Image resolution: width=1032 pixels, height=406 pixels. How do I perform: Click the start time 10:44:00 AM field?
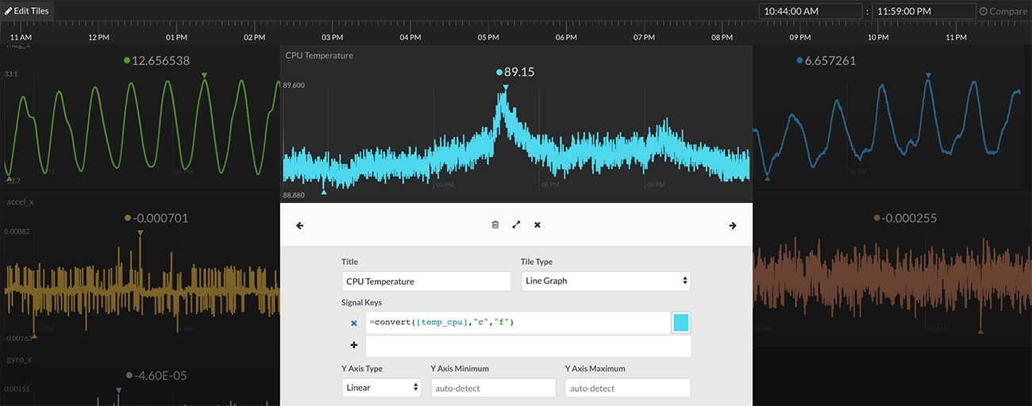(810, 11)
